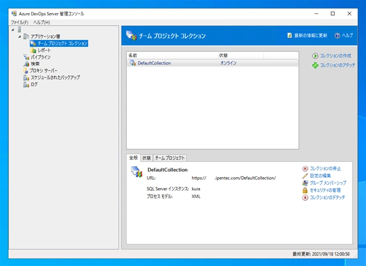Select the DefaultCollection row
This screenshot has height=266, width=366.
coord(213,63)
